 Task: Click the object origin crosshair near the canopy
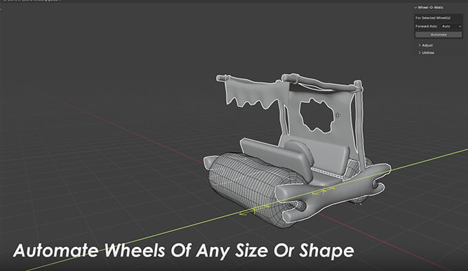[337, 115]
